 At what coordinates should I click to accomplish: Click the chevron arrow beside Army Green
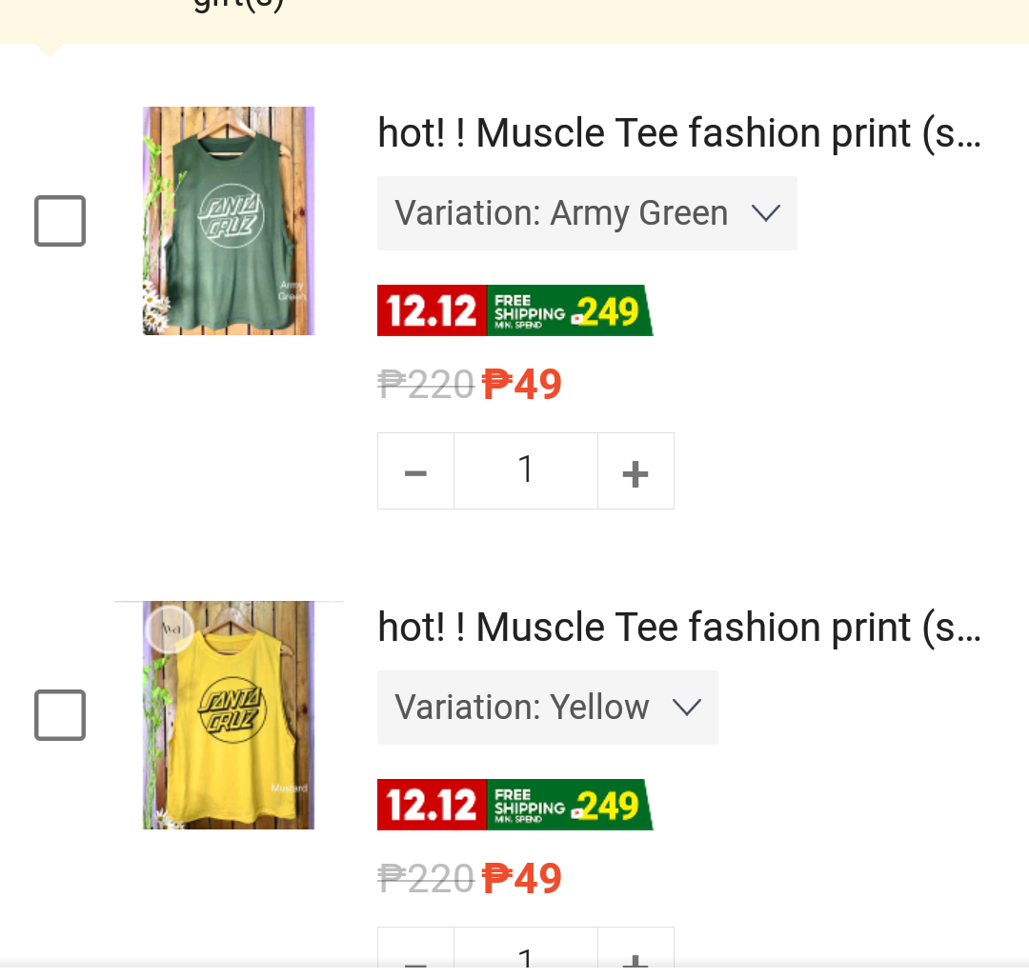766,213
